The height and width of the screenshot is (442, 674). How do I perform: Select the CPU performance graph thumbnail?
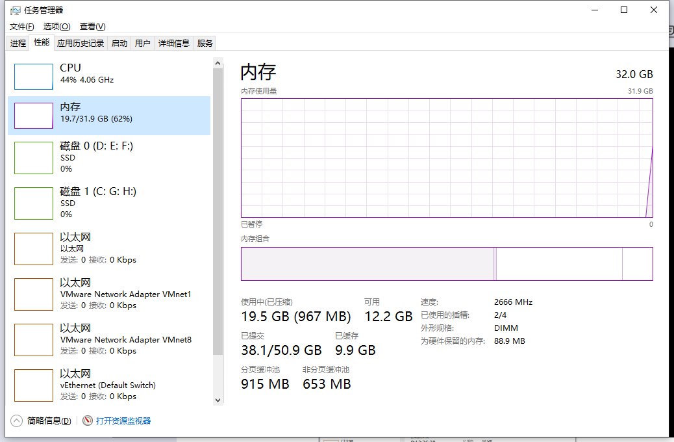pyautogui.click(x=34, y=77)
